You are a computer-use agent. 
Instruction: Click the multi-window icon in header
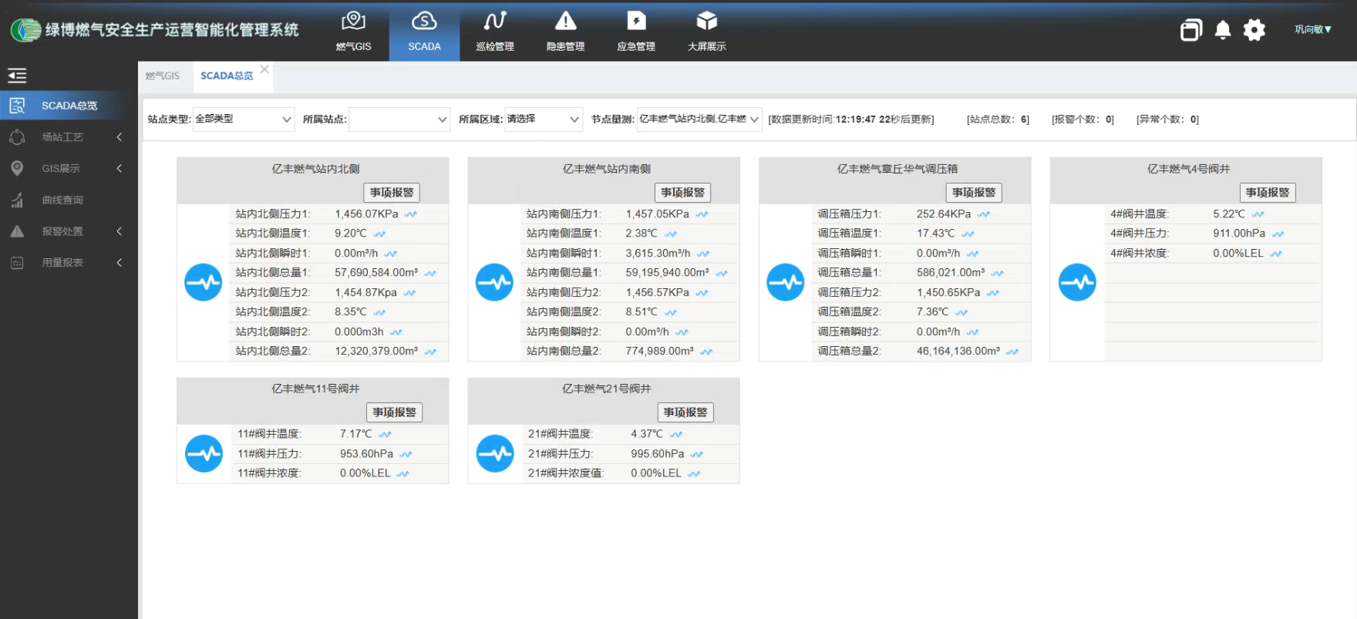pyautogui.click(x=1191, y=30)
